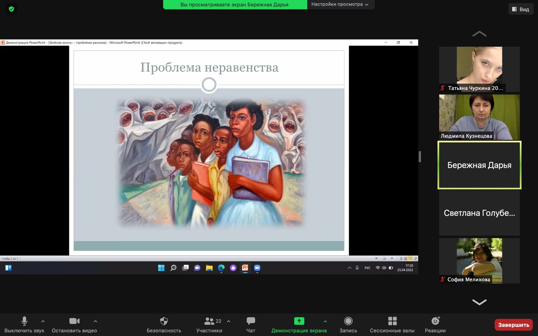Open Search on shared taskbar
This screenshot has width=538, height=336.
click(x=173, y=268)
